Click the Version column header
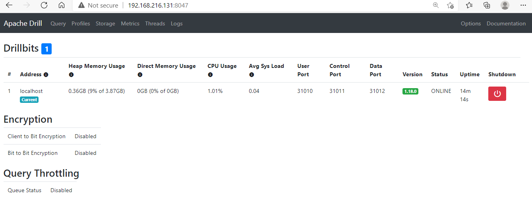The width and height of the screenshot is (532, 216). click(412, 74)
